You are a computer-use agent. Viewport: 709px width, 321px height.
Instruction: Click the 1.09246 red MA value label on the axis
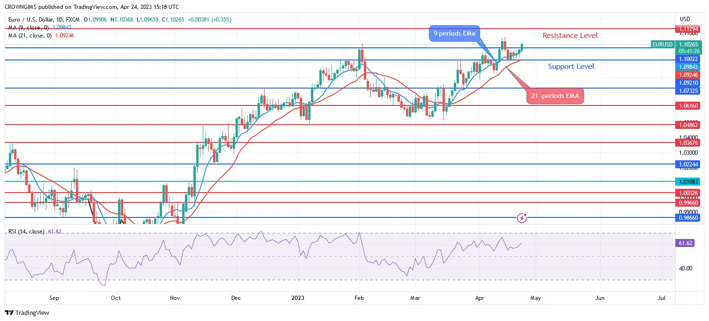[688, 75]
